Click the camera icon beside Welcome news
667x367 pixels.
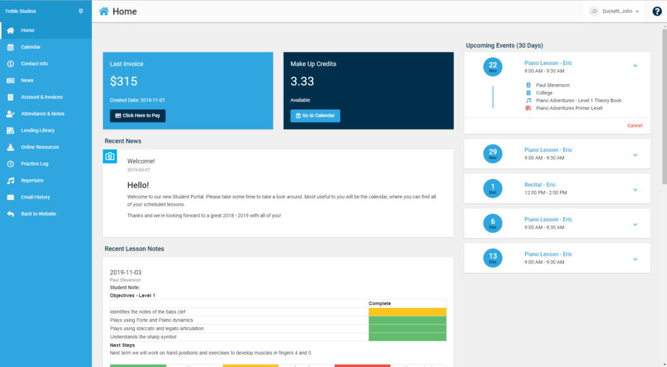(x=109, y=156)
